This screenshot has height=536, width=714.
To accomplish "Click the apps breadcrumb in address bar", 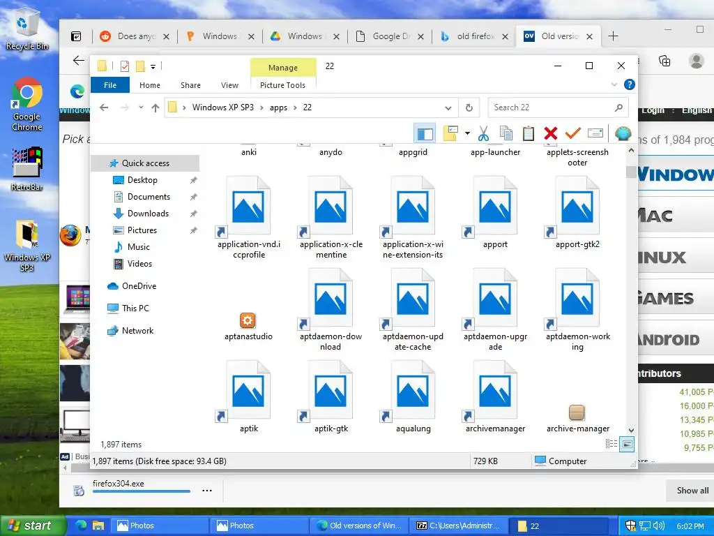I will 278,107.
